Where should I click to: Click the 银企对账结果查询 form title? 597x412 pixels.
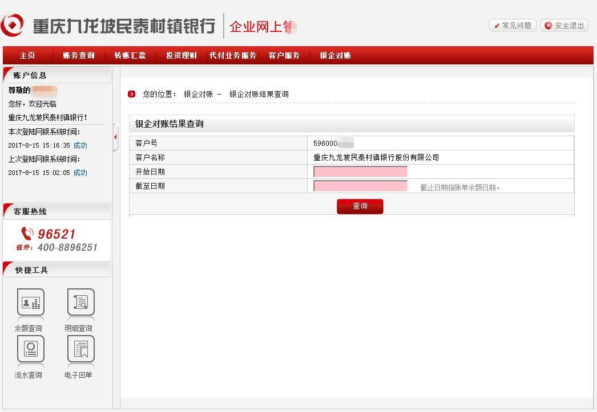click(x=170, y=124)
